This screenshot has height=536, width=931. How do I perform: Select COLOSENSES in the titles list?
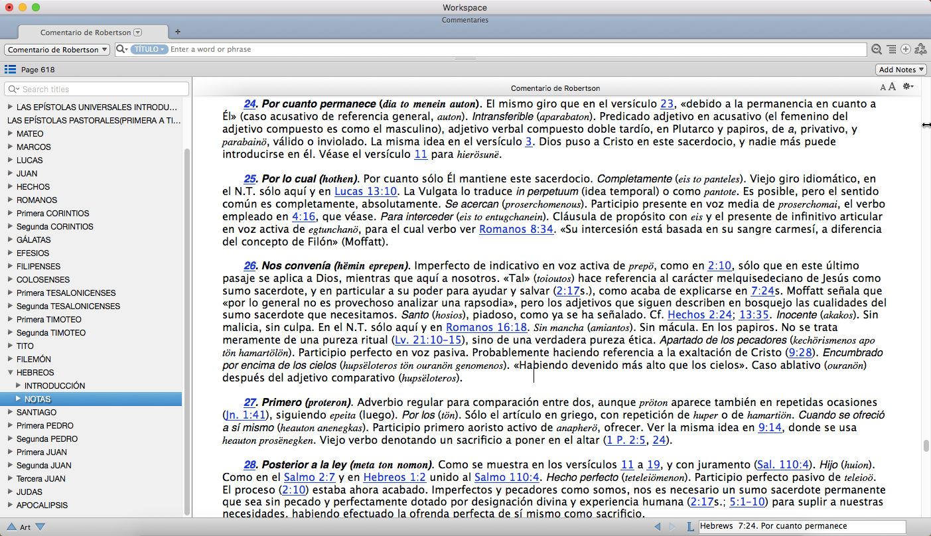pos(43,279)
